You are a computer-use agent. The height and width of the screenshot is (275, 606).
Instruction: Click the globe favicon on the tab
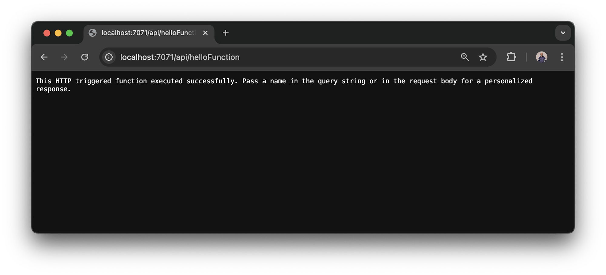point(93,33)
